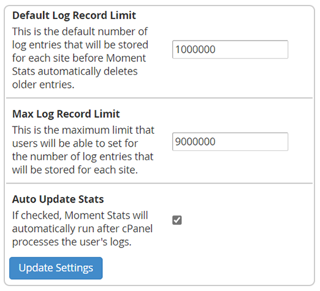The image size is (320, 291).
Task: Focus the Max Log Record Limit field
Action: click(x=230, y=142)
